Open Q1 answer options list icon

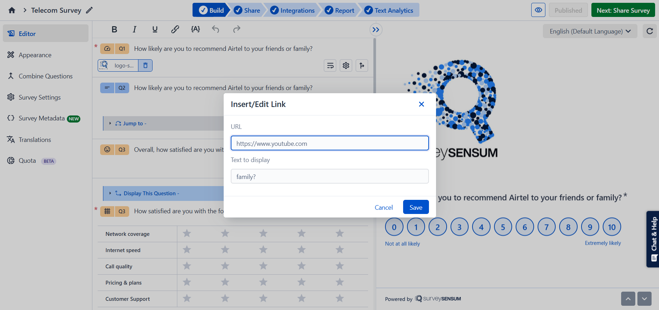330,65
